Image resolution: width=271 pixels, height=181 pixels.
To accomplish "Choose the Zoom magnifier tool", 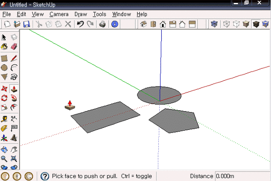I will click(x=4, y=159).
